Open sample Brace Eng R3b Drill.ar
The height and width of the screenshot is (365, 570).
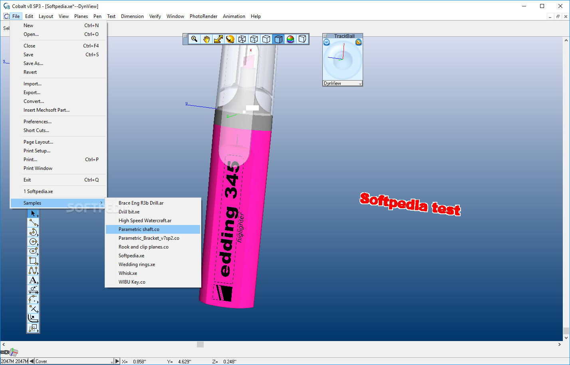[x=153, y=203]
